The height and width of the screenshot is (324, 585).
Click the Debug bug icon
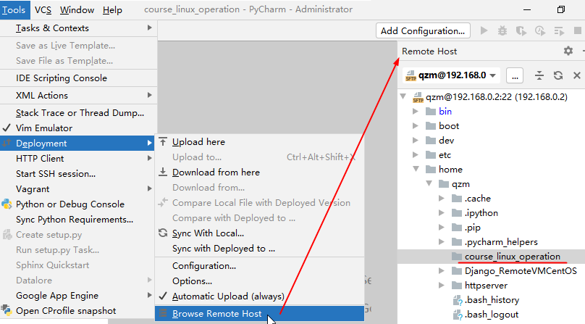tap(502, 30)
